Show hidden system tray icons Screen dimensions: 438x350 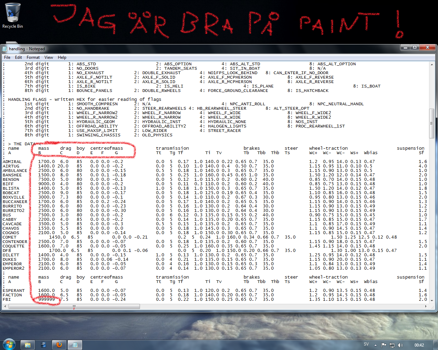click(375, 345)
